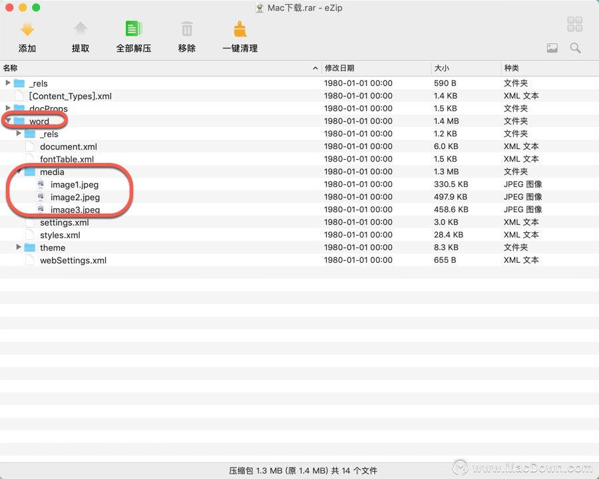This screenshot has height=479, width=599.
Task: Select the webSettings.xml file name
Action: pos(73,260)
